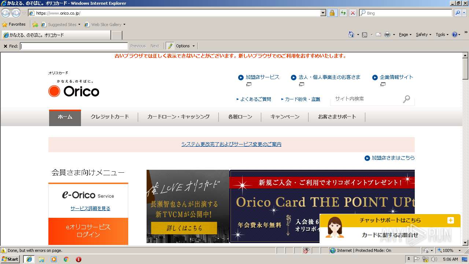
Task: Click the site search magnifier icon
Action: (x=406, y=99)
